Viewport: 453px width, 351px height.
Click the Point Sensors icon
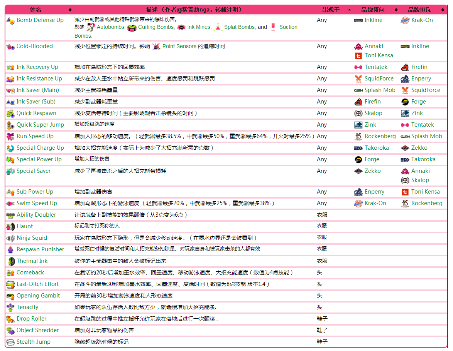[156, 47]
